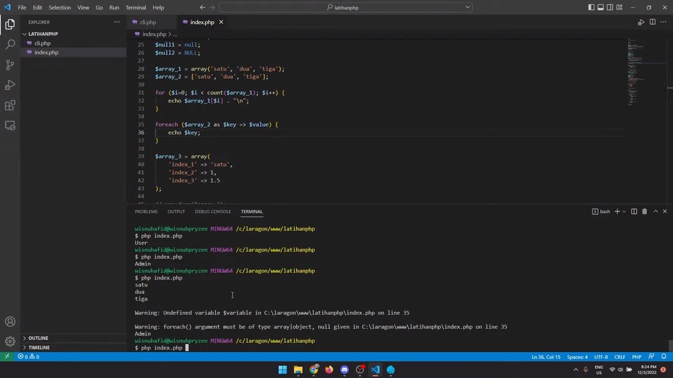Screen dimensions: 673x378
Task: Open the Extensions view
Action: pos(10,105)
